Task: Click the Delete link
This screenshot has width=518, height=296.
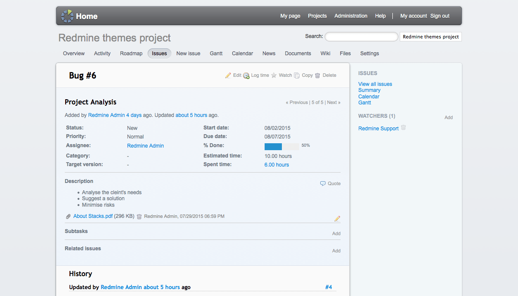Action: pyautogui.click(x=329, y=75)
